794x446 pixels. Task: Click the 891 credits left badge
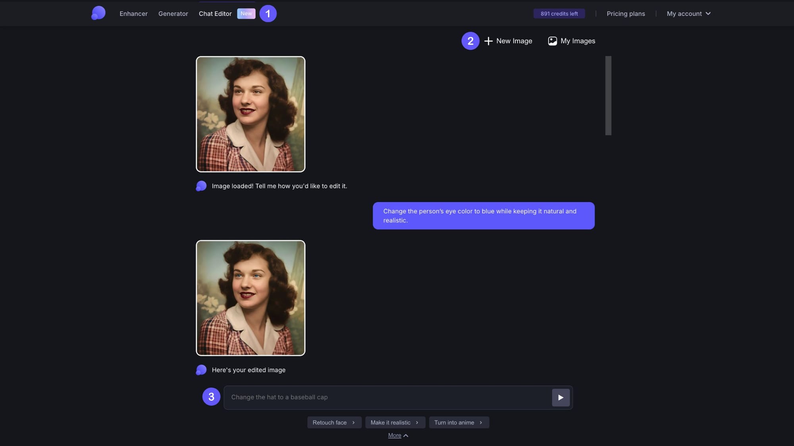559,13
